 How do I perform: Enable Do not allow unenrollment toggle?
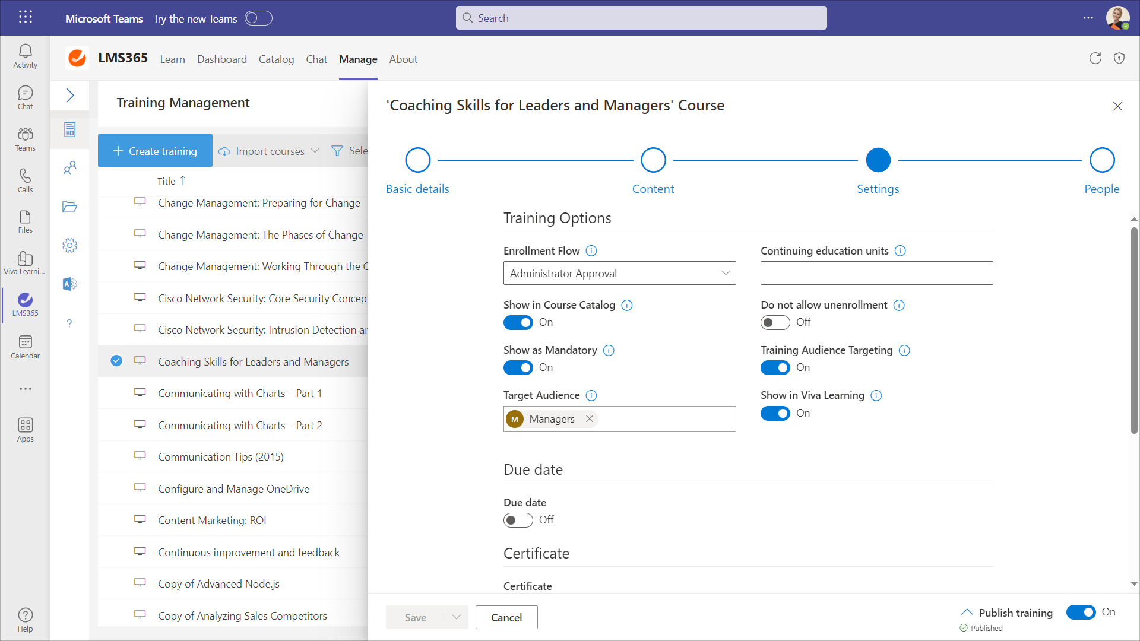pyautogui.click(x=775, y=322)
